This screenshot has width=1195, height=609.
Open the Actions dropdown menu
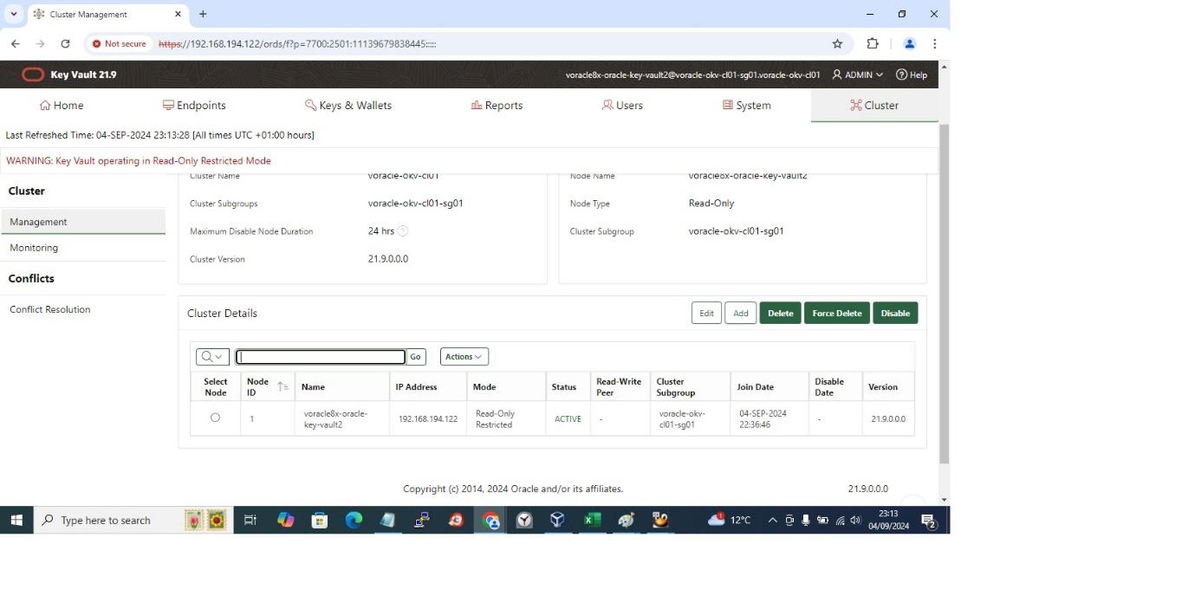tap(464, 357)
